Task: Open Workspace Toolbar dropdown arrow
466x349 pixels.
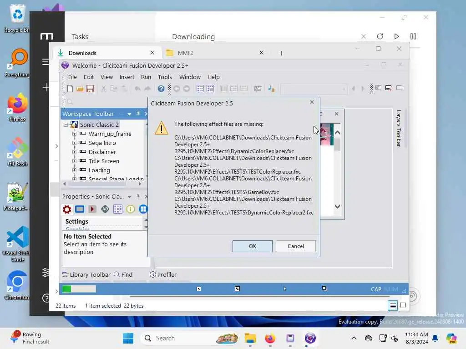Action: click(x=129, y=114)
